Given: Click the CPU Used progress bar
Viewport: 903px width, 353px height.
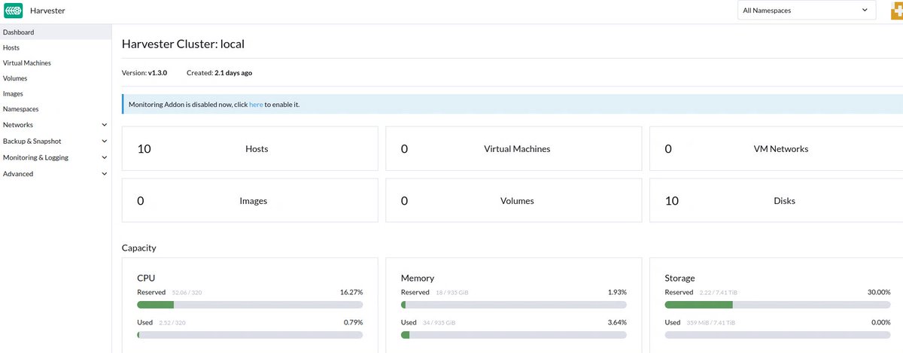Looking at the screenshot, I should coord(250,335).
